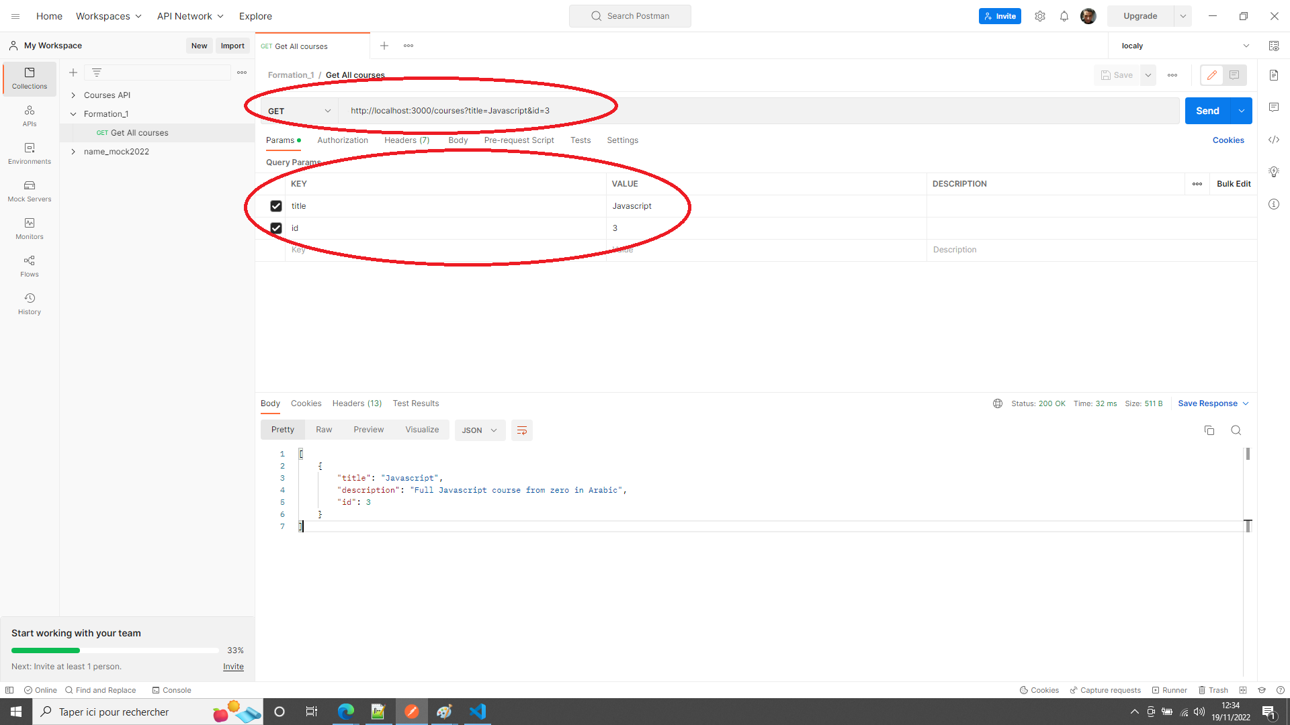Open the Headers (13) response tab
The image size is (1290, 725).
[357, 403]
